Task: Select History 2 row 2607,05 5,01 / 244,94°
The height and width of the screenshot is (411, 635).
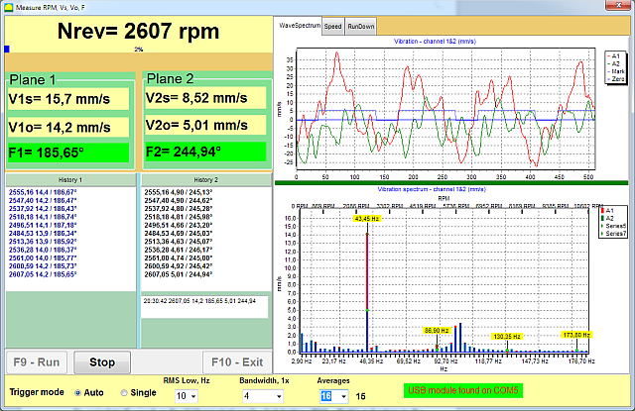Action: coord(179,274)
